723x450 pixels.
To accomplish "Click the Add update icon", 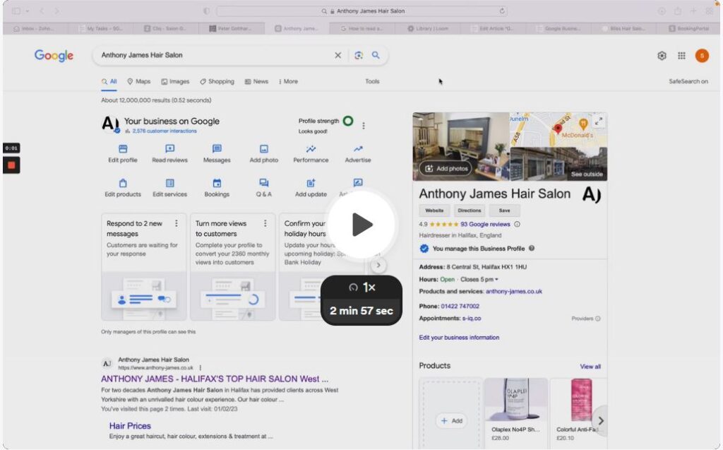I will pyautogui.click(x=311, y=183).
